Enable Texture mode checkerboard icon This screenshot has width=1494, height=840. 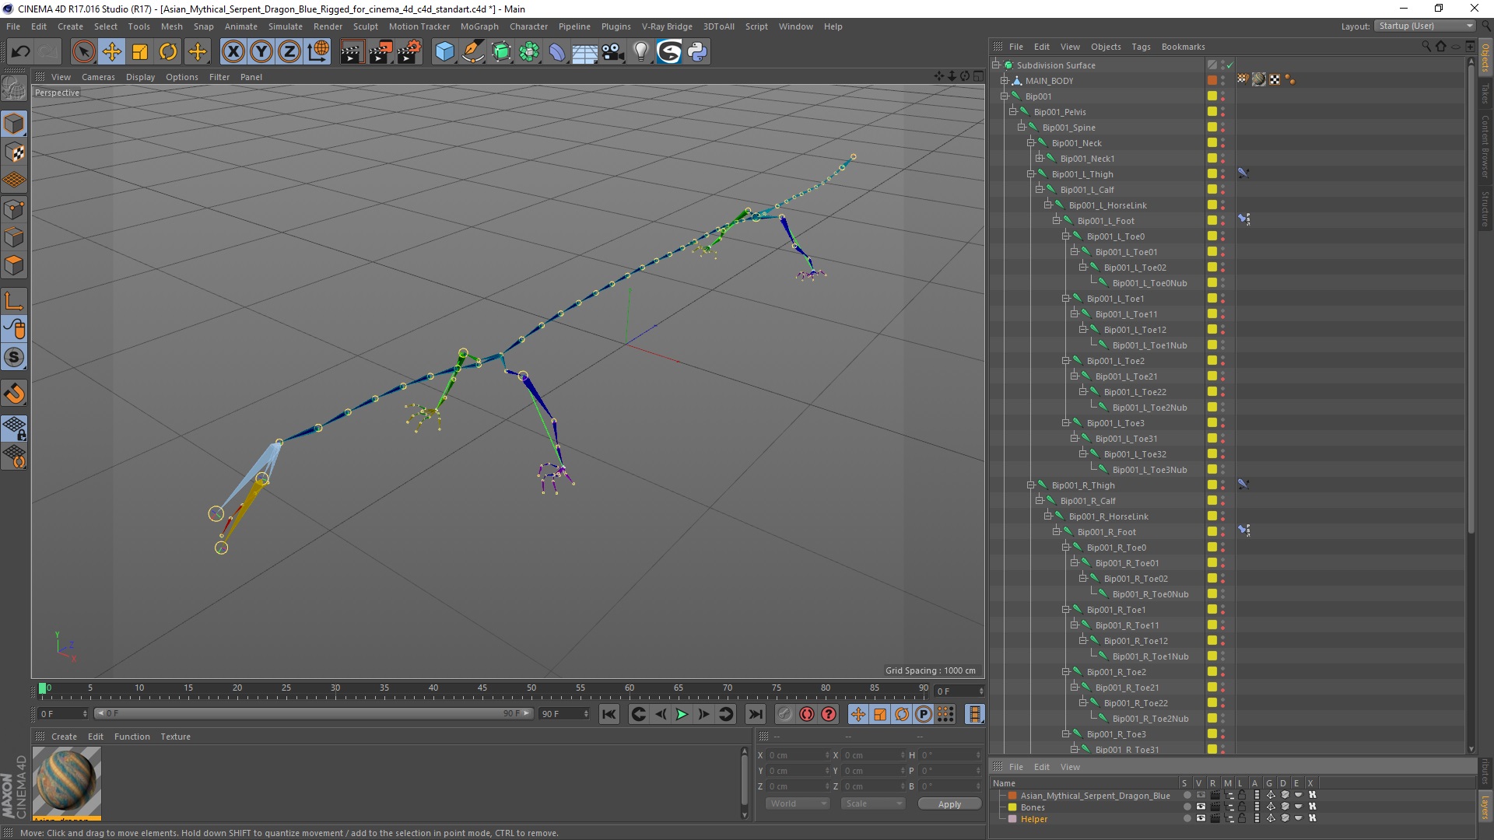(x=14, y=152)
